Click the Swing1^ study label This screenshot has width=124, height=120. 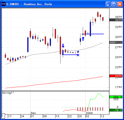click(x=8, y=93)
